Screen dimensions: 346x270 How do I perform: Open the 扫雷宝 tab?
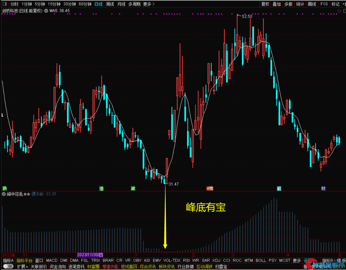click(221, 267)
